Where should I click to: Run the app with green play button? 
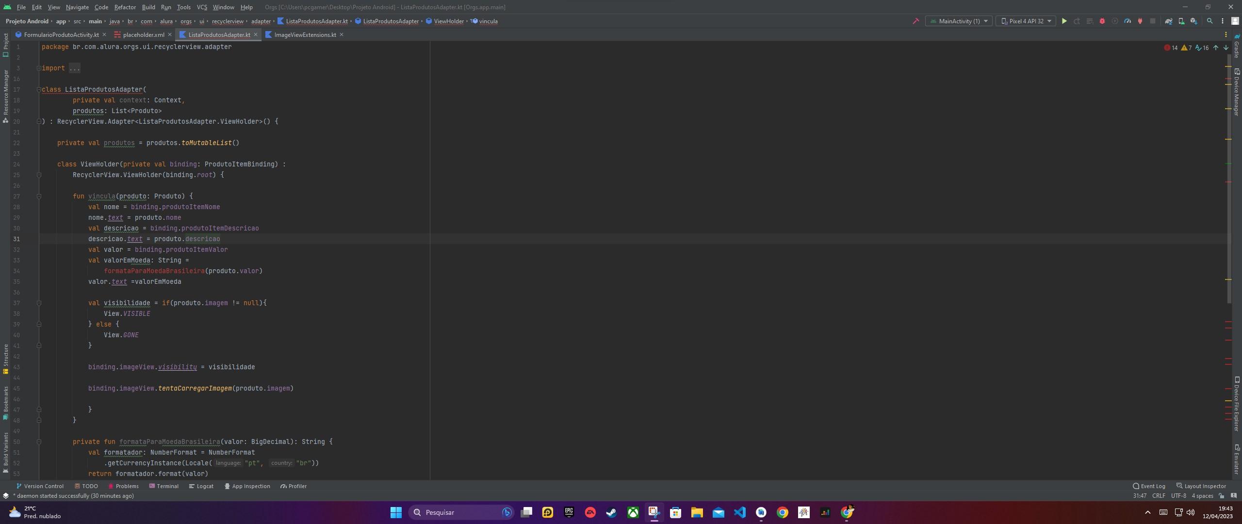[x=1064, y=21]
